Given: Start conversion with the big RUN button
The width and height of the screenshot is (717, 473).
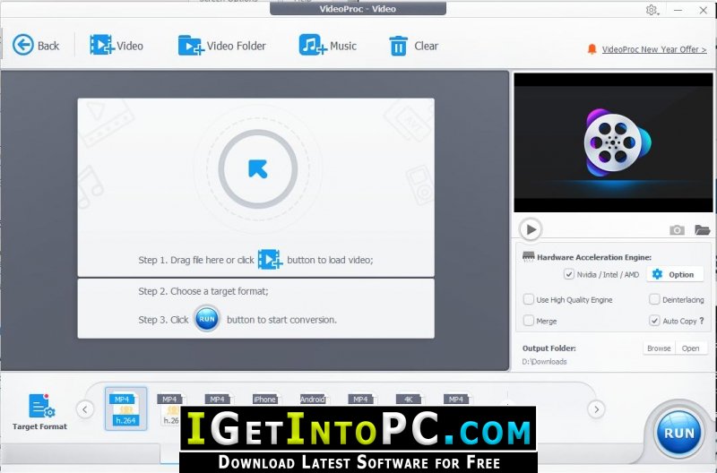Looking at the screenshot, I should tap(678, 432).
